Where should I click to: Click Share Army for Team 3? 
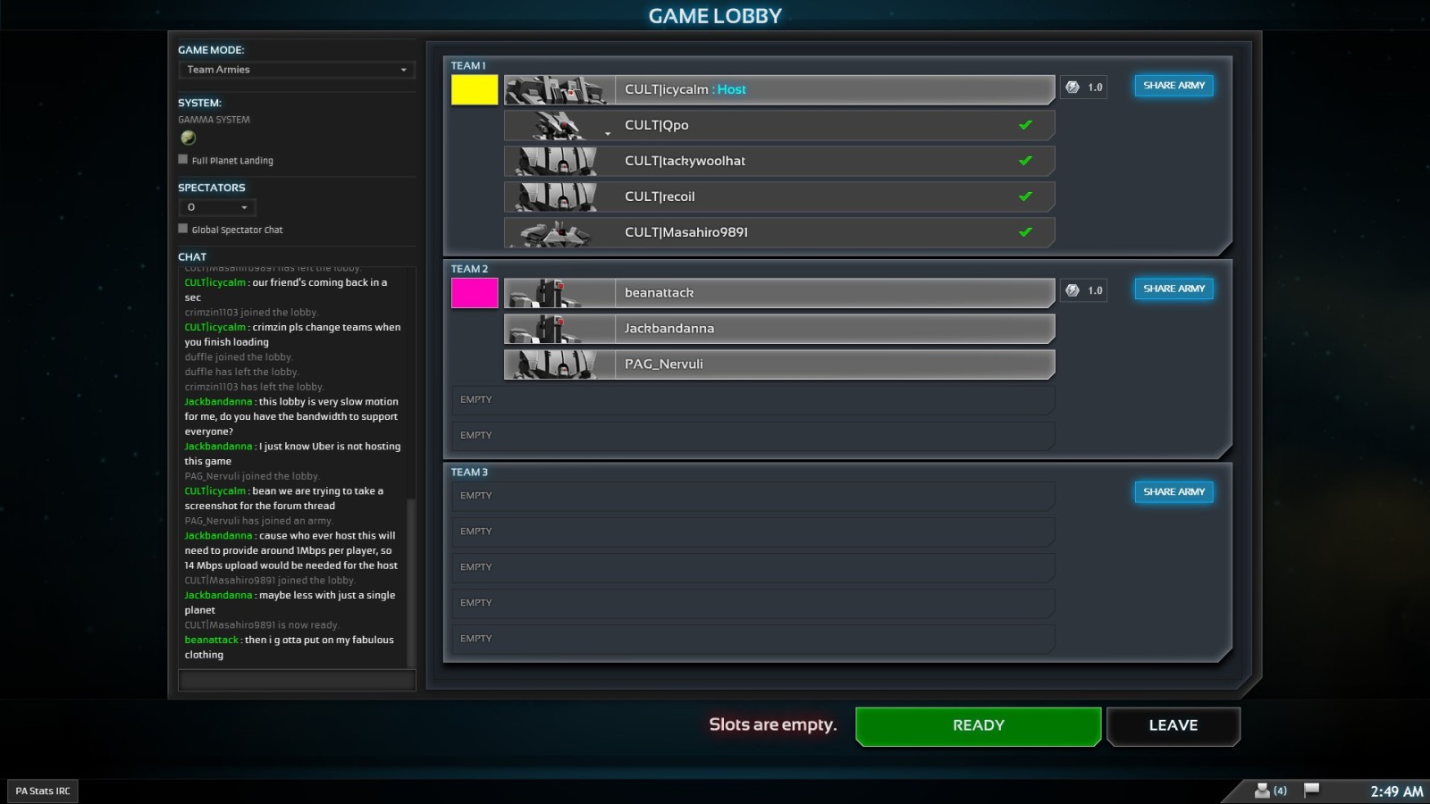[x=1173, y=492]
